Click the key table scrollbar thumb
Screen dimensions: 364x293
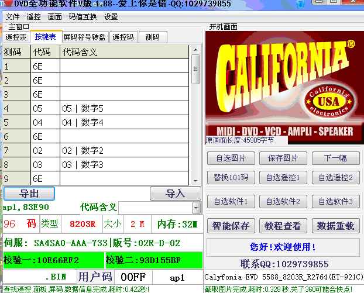pos(195,69)
